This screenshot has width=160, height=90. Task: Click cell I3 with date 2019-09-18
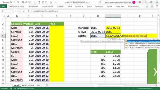(x=113, y=28)
